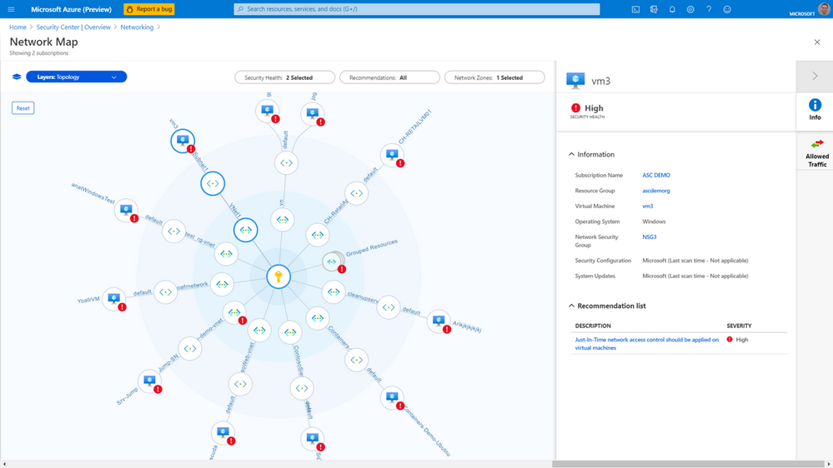833x468 pixels.
Task: Select the cleanupserv network node
Action: tap(334, 291)
